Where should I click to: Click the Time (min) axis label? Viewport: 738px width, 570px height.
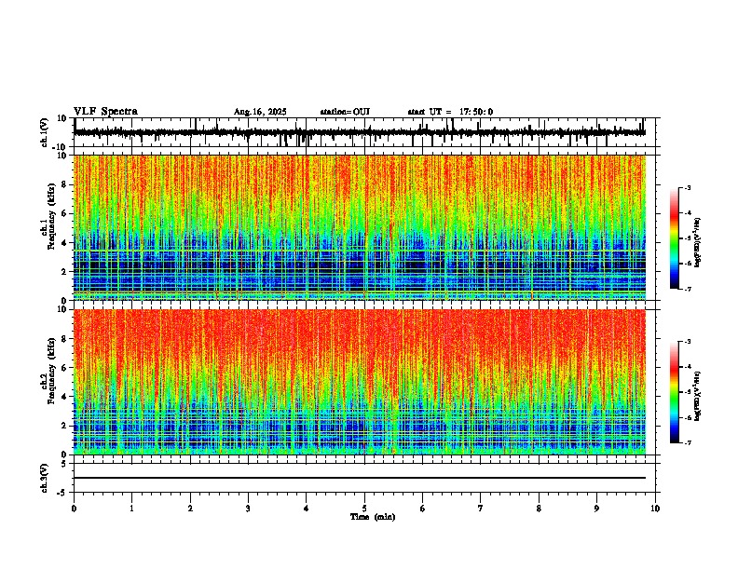(373, 517)
